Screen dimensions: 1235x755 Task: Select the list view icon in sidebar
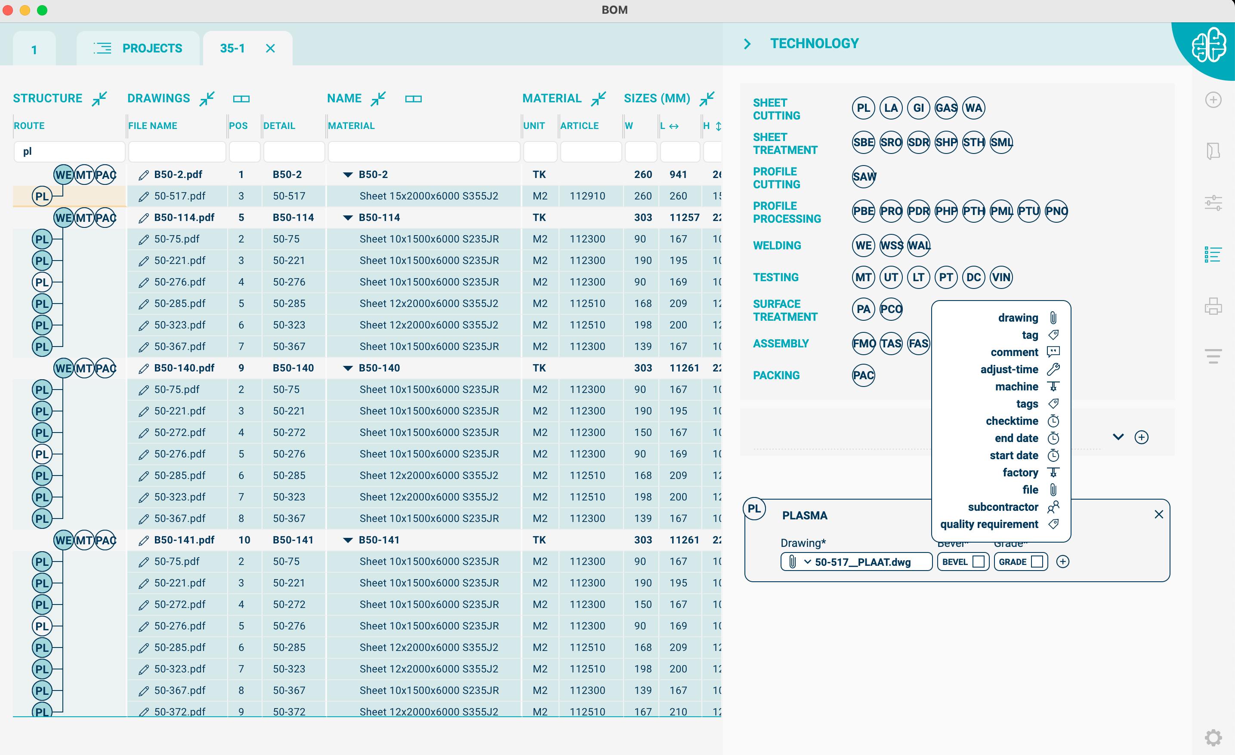[1213, 255]
